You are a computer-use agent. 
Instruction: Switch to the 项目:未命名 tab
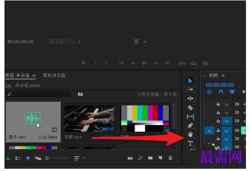[17, 75]
